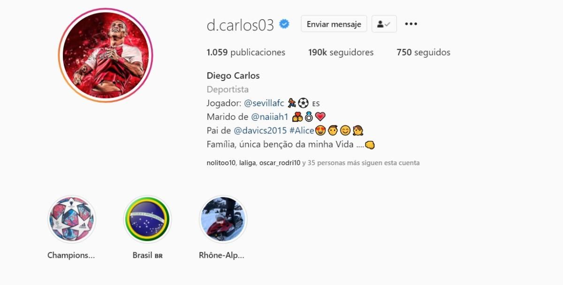The width and height of the screenshot is (563, 285).
Task: Open the @naiiah1 profile link
Action: [x=270, y=117]
